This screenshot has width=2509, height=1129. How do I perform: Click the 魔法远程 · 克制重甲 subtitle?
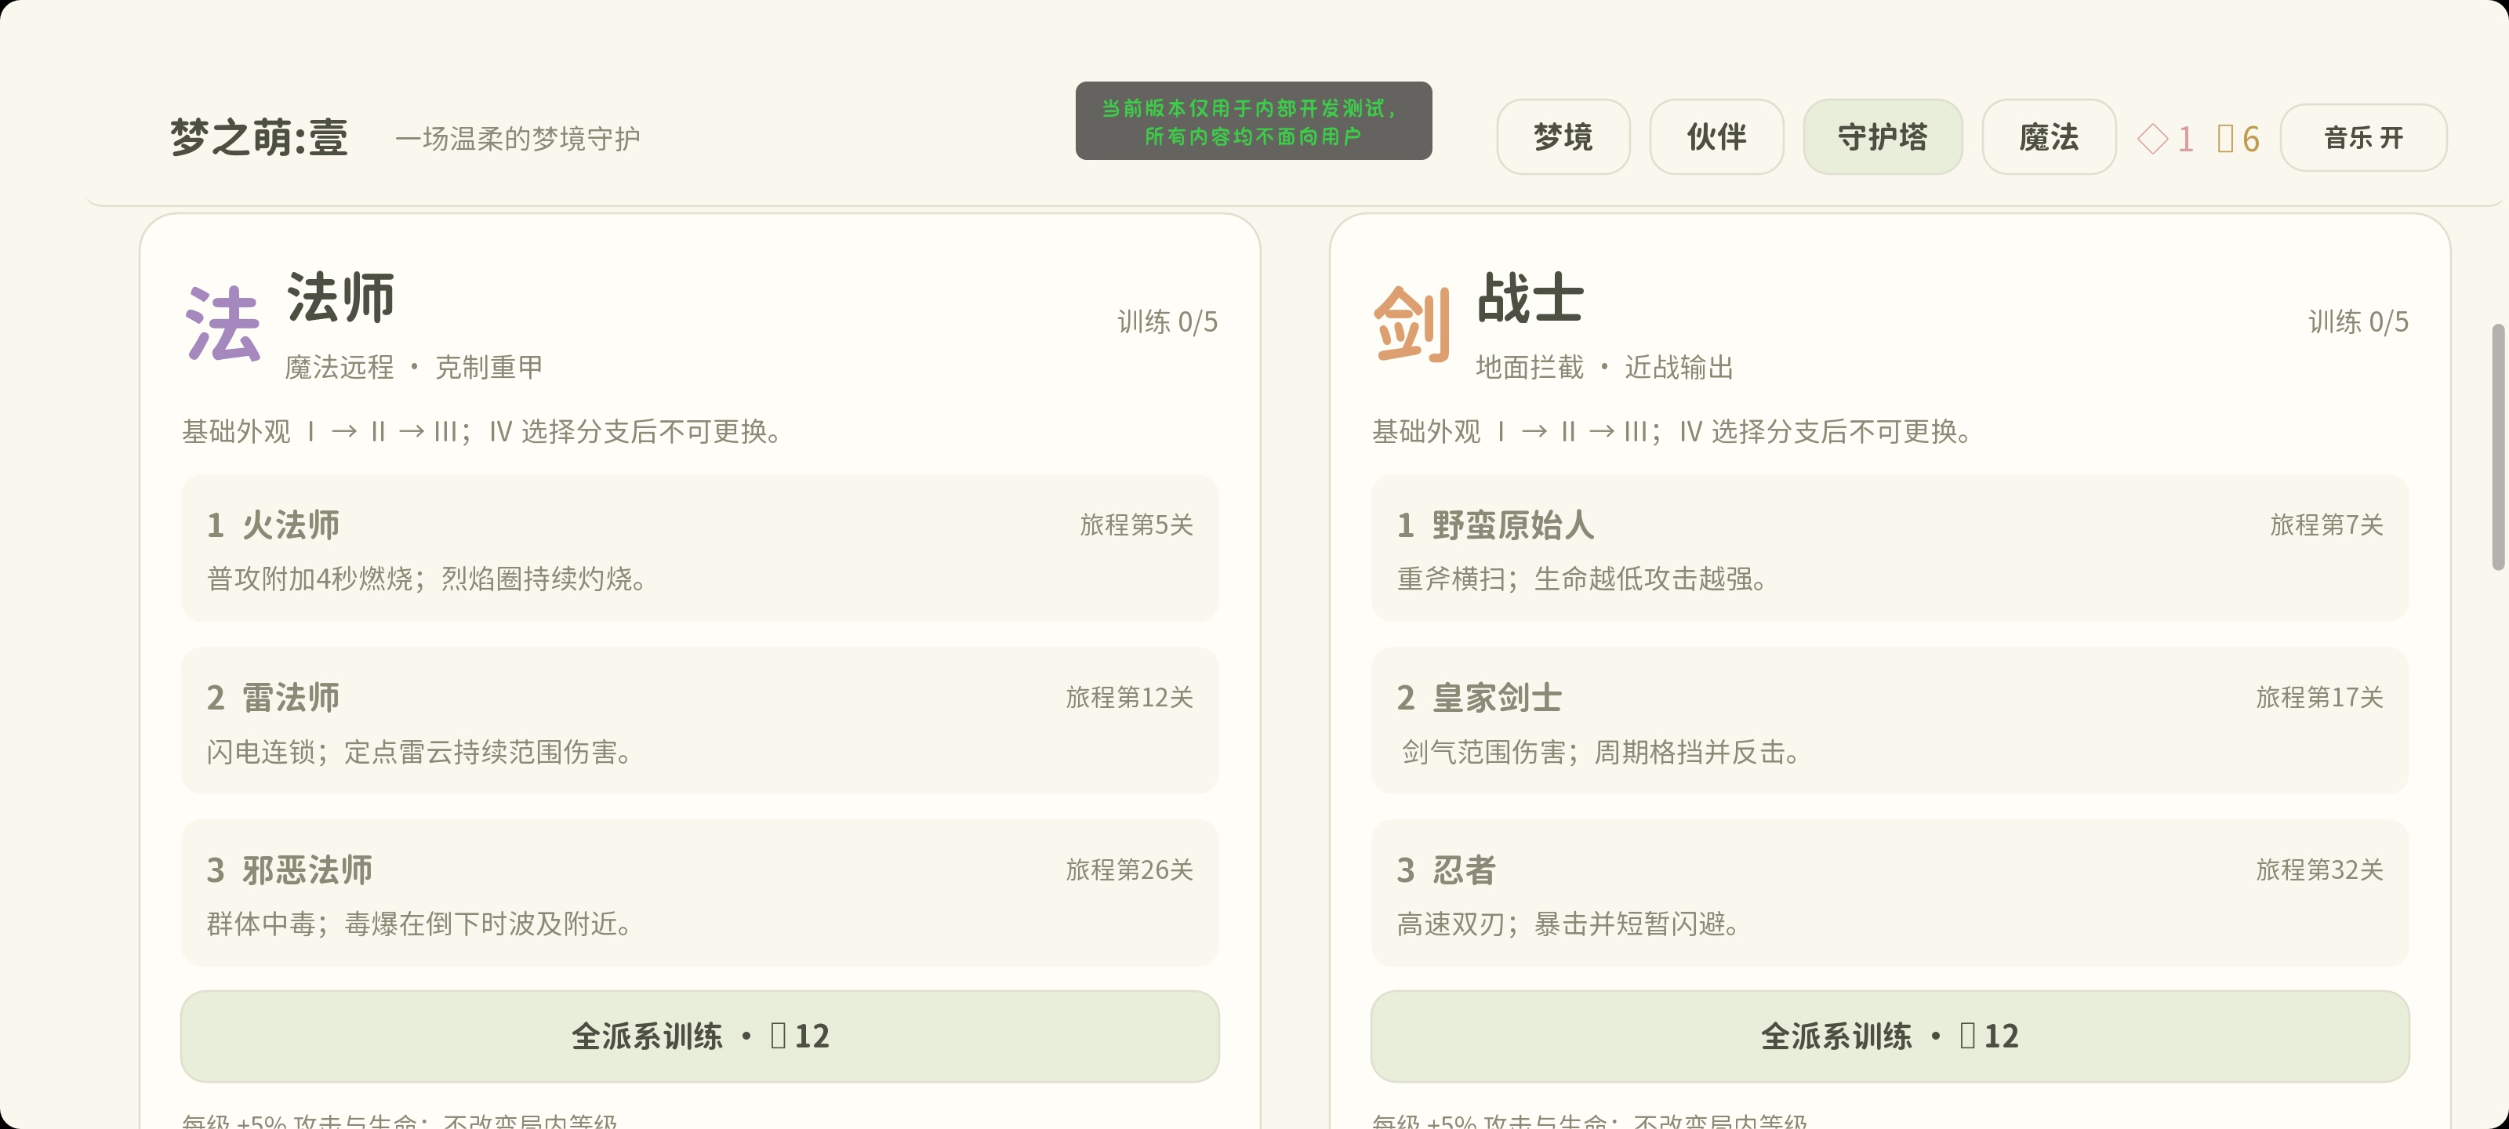[414, 367]
